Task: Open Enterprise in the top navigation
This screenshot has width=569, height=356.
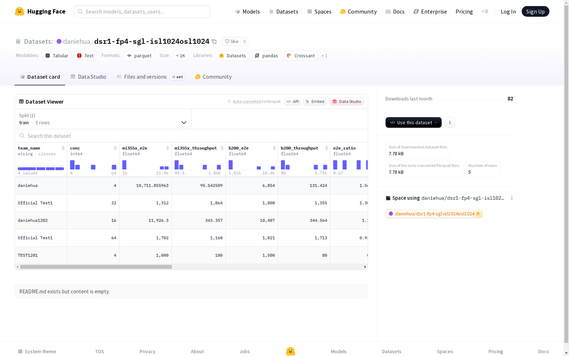Action: point(430,11)
